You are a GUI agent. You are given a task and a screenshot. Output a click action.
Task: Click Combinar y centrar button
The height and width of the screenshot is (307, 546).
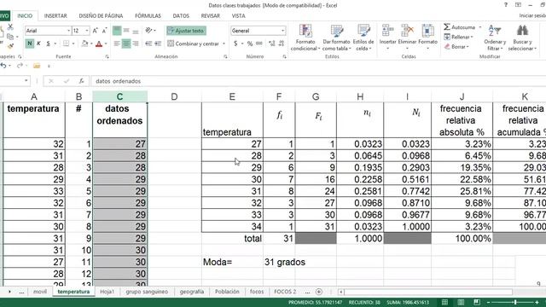click(x=194, y=43)
